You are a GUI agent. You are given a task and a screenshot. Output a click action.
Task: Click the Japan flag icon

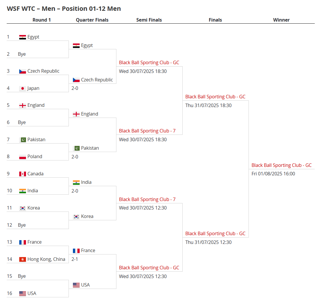(x=22, y=88)
